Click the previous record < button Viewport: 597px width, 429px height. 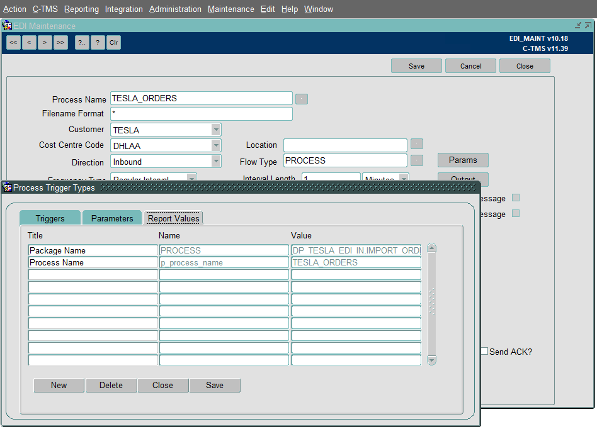(30, 42)
